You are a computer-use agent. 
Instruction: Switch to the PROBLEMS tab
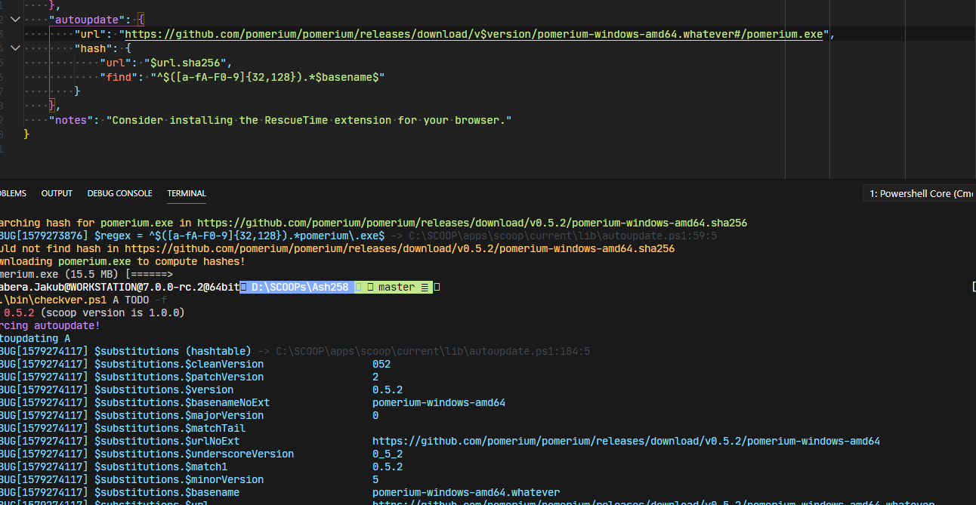tap(11, 192)
